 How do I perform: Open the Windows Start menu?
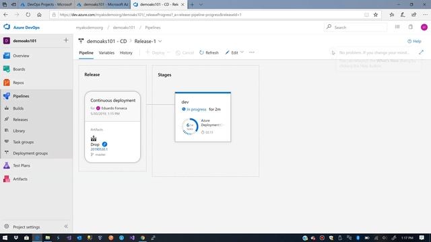(x=5, y=237)
